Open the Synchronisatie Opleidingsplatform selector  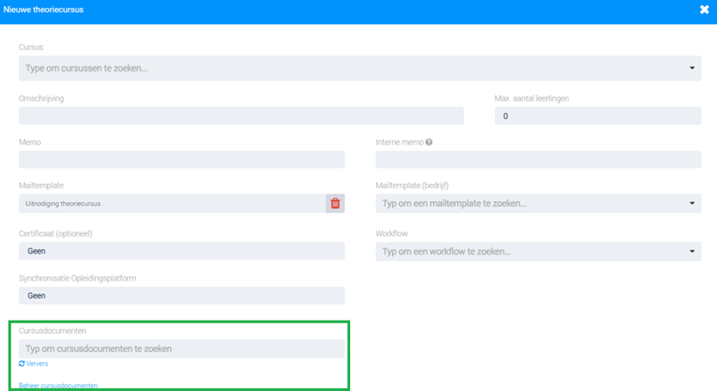[x=181, y=296]
